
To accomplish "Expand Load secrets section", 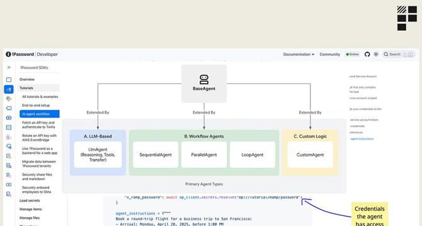I will coord(30,200).
